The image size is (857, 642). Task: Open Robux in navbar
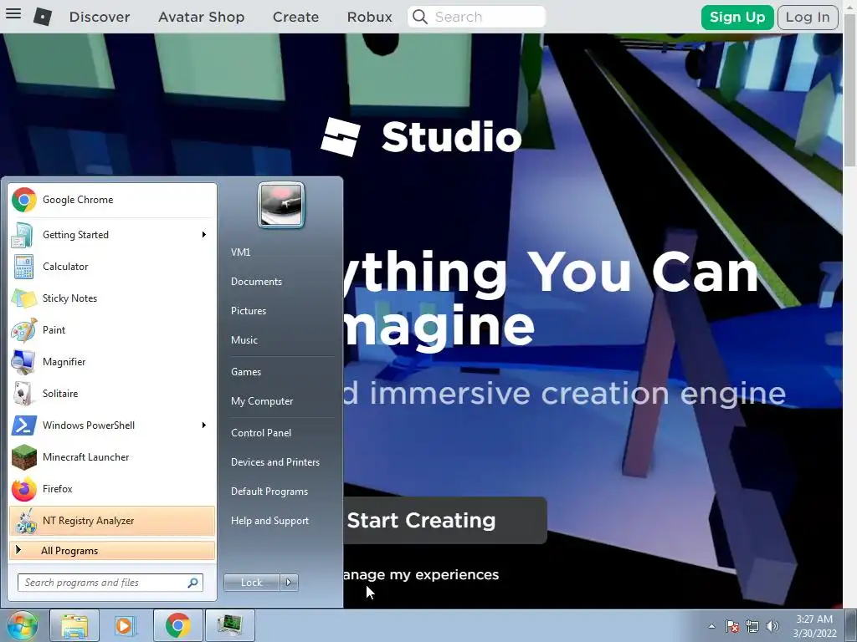pos(369,17)
